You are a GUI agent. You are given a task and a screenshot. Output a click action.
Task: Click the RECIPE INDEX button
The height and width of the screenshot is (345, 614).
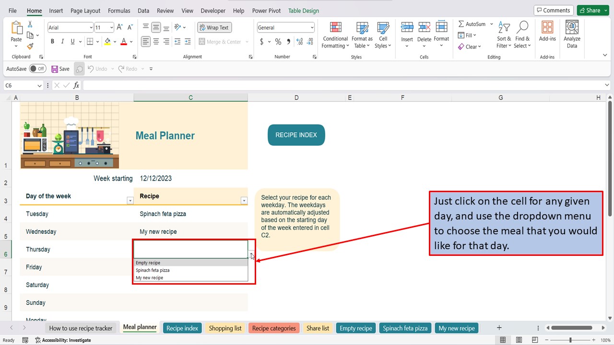point(296,135)
